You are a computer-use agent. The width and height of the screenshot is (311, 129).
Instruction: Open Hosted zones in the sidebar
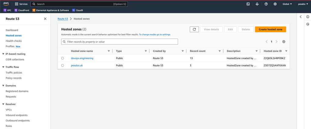click(14, 36)
